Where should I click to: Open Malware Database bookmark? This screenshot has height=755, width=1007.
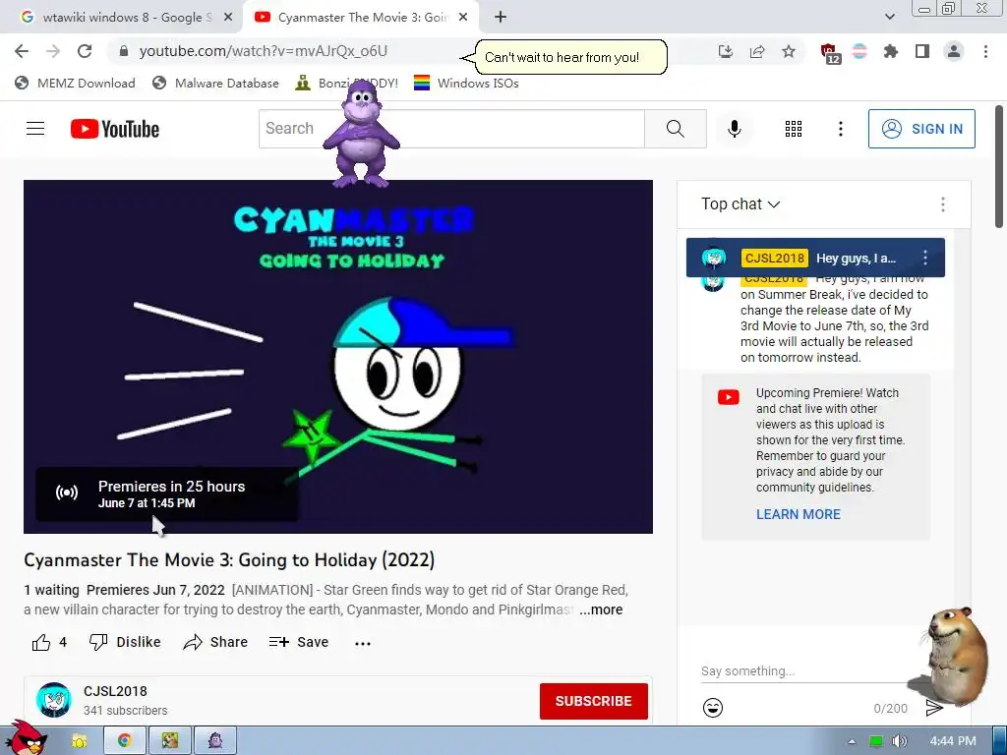(215, 83)
